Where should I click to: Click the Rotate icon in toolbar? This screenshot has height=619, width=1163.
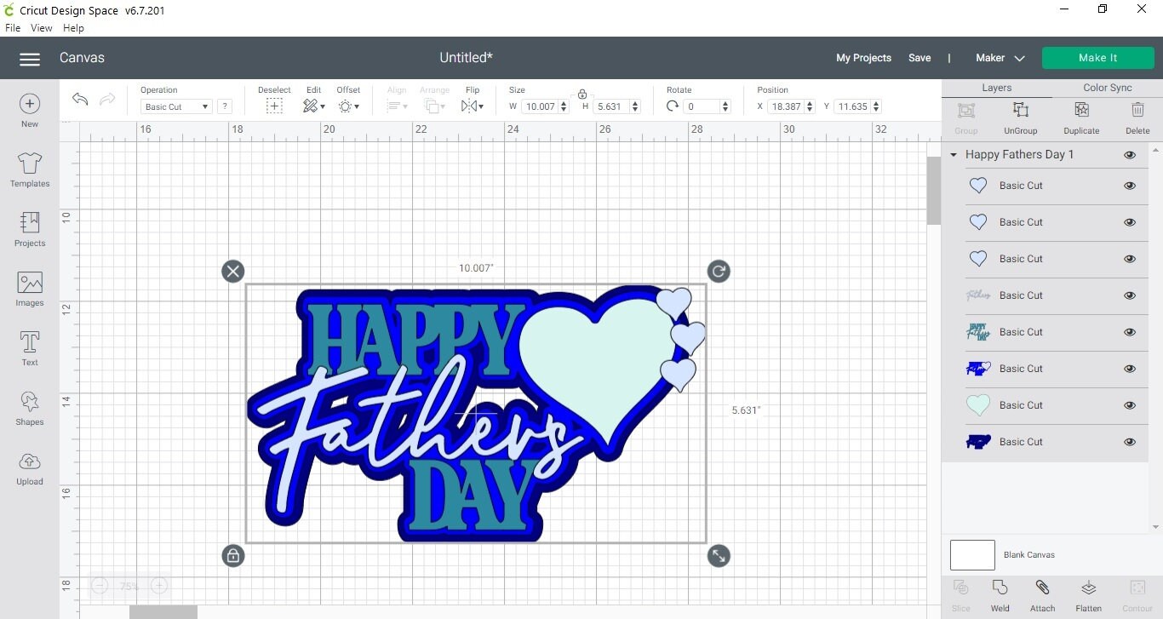tap(673, 106)
